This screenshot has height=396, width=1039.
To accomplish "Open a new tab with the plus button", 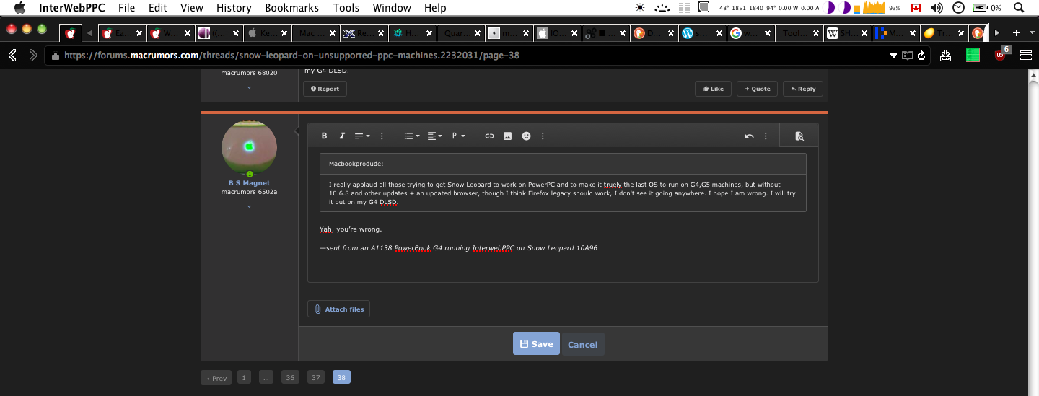I will coord(1016,33).
